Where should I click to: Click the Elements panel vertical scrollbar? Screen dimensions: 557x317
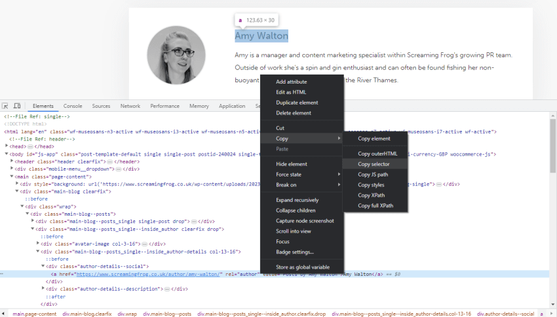[552, 146]
